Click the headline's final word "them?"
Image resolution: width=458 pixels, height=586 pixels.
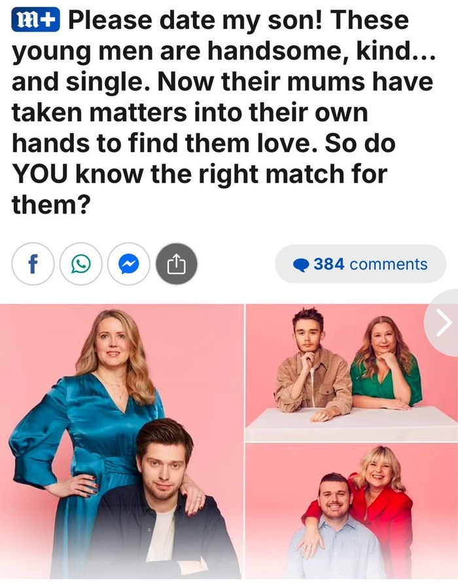click(51, 204)
